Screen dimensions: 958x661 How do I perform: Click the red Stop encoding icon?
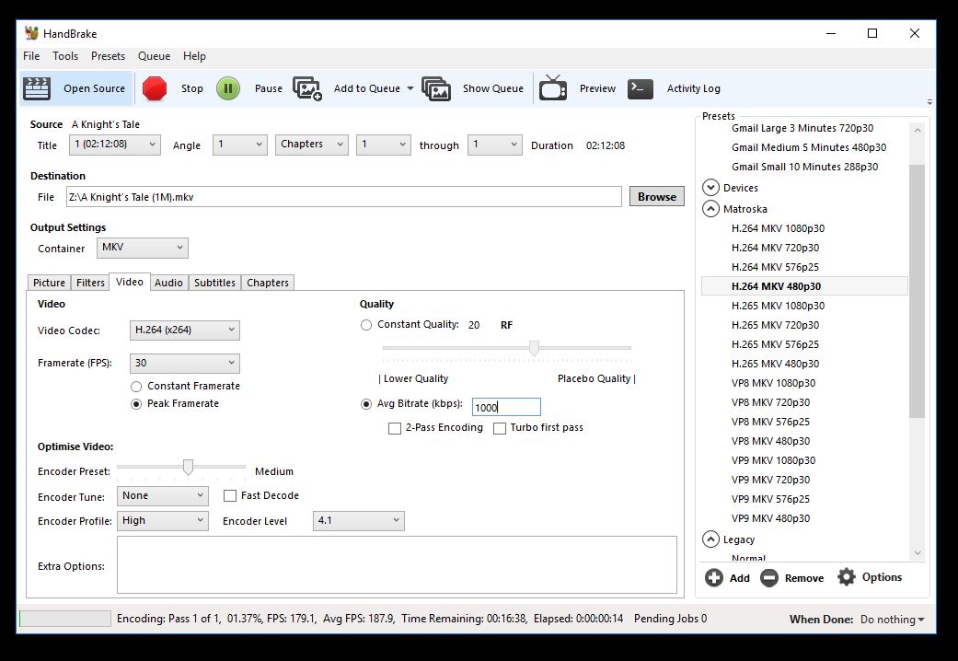point(155,88)
